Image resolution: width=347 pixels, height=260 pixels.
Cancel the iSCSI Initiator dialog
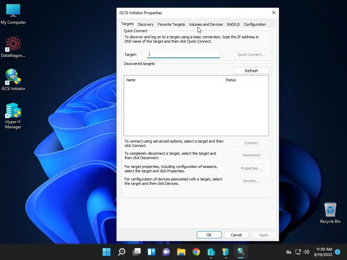tap(236, 235)
